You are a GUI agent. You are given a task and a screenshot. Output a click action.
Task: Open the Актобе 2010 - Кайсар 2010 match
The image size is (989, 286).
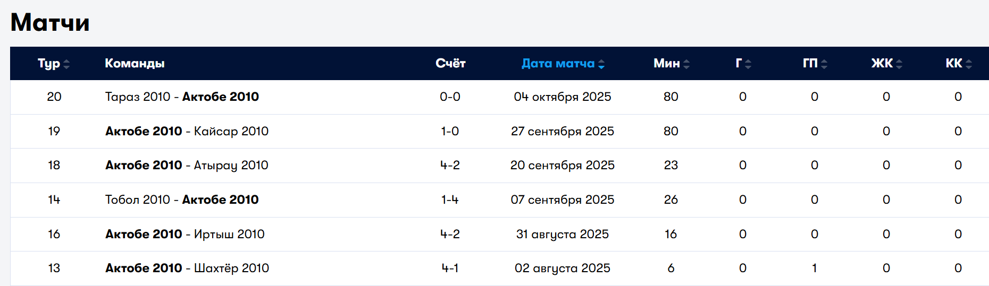point(187,132)
